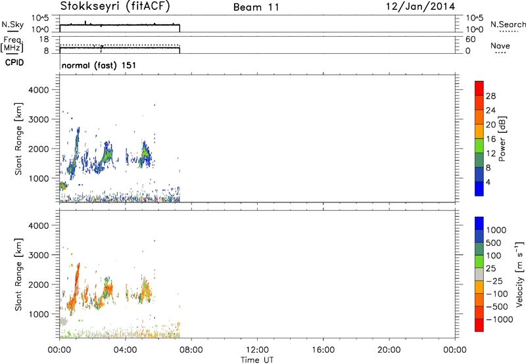Click the left noise axis label 10^5
The width and height of the screenshot is (526, 364).
click(40, 18)
